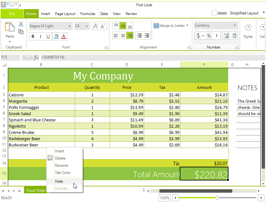Click the Increase Decimal icon

click(226, 36)
